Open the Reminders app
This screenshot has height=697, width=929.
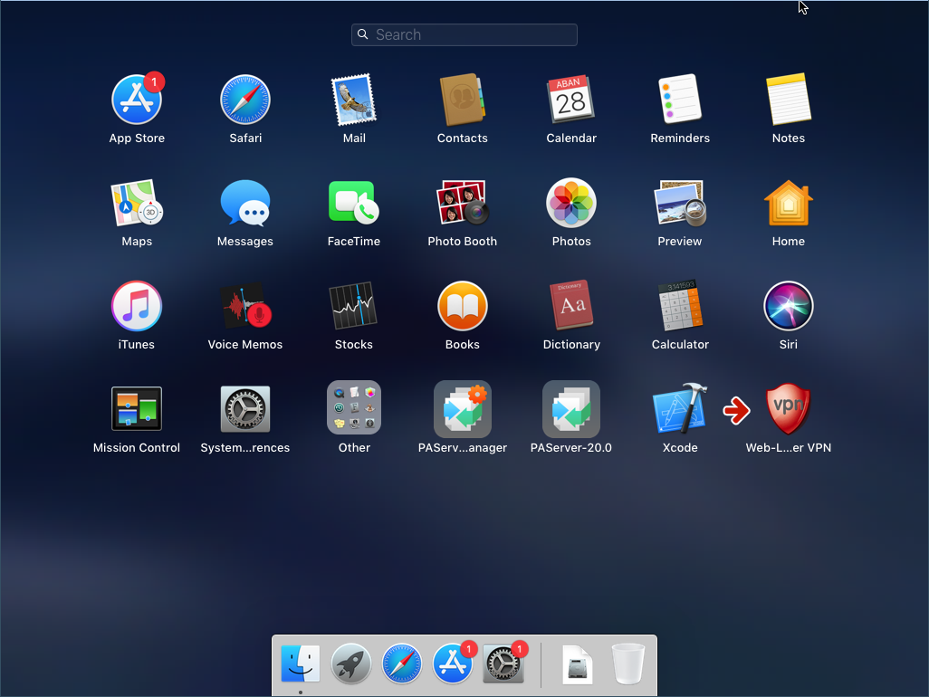coord(680,100)
